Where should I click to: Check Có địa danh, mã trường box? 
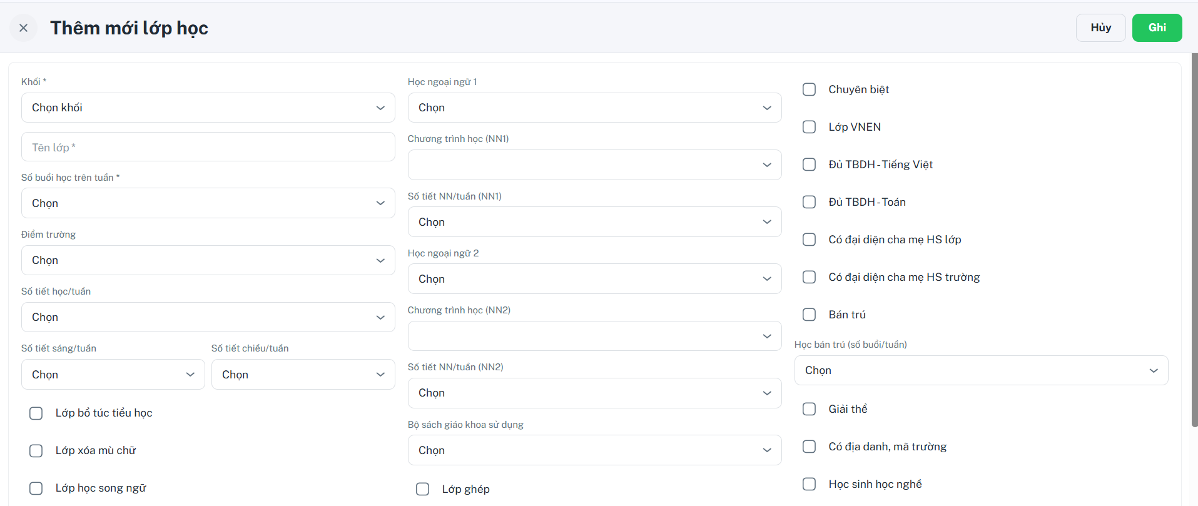point(810,447)
